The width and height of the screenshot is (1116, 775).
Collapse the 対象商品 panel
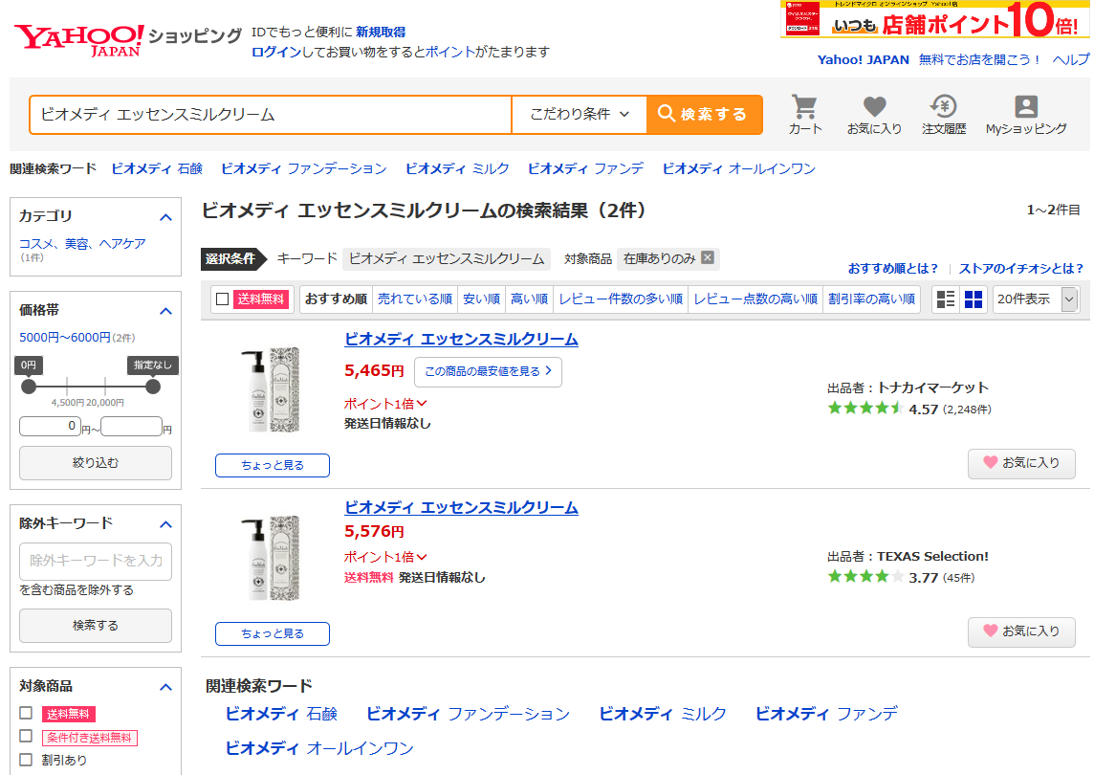tap(165, 687)
